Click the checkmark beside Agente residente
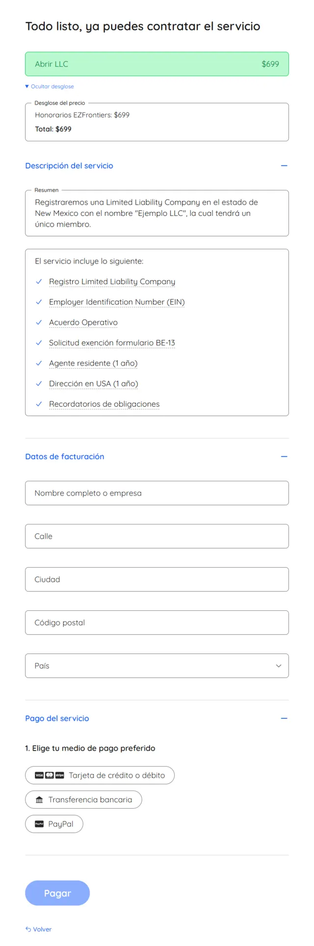 39,363
